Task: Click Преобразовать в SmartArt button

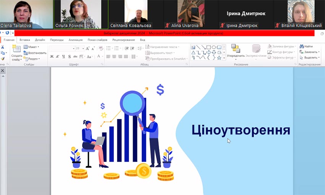Action: [x=166, y=59]
